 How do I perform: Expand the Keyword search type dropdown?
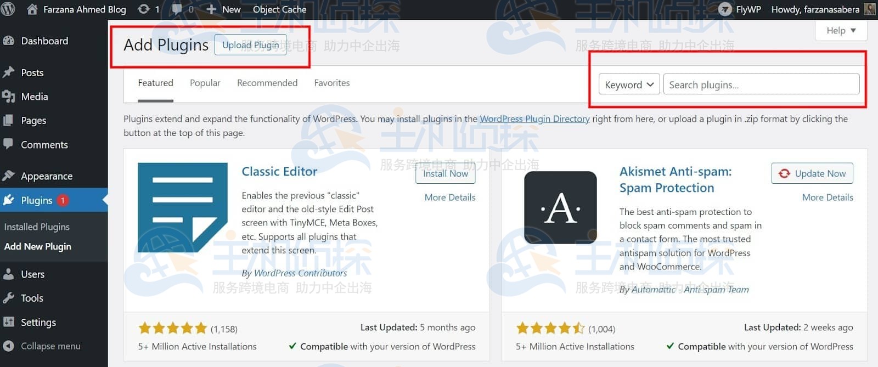pos(629,84)
